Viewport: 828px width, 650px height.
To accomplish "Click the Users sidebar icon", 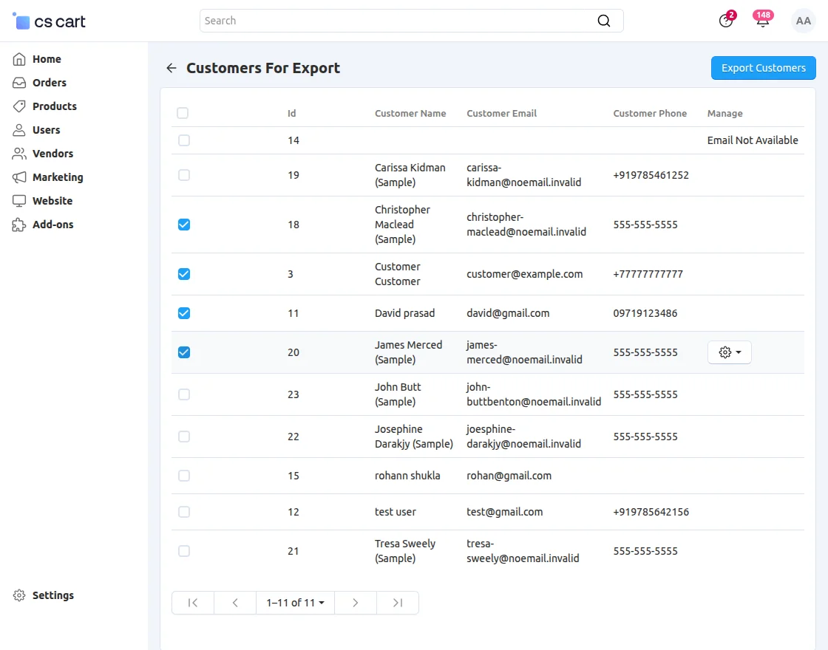I will (x=18, y=129).
